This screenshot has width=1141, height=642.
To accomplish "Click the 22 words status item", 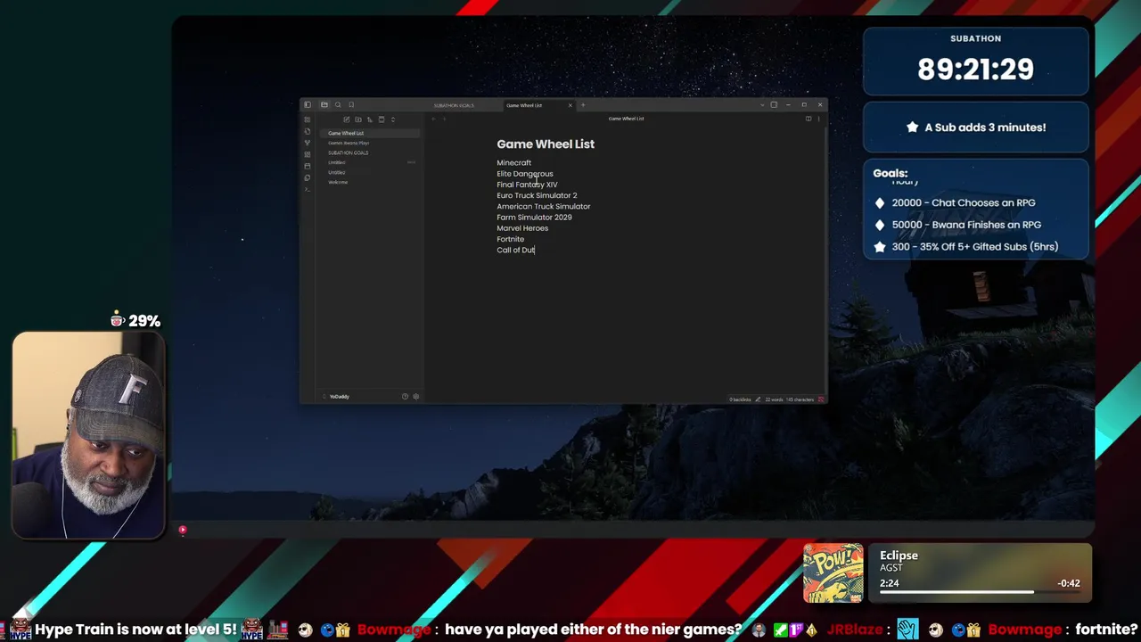I will [775, 399].
